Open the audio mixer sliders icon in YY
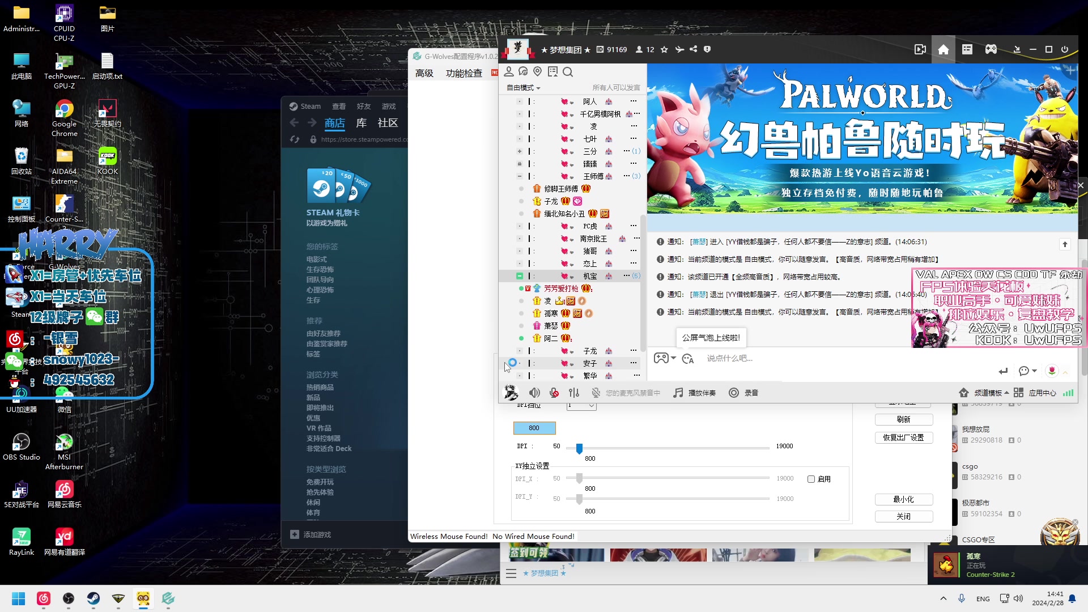This screenshot has width=1088, height=612. (x=574, y=393)
